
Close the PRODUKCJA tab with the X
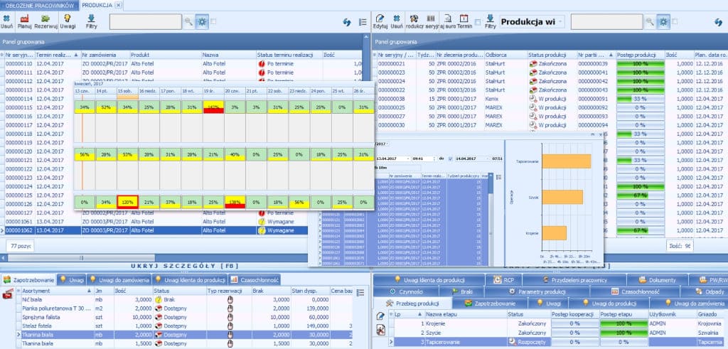[118, 5]
